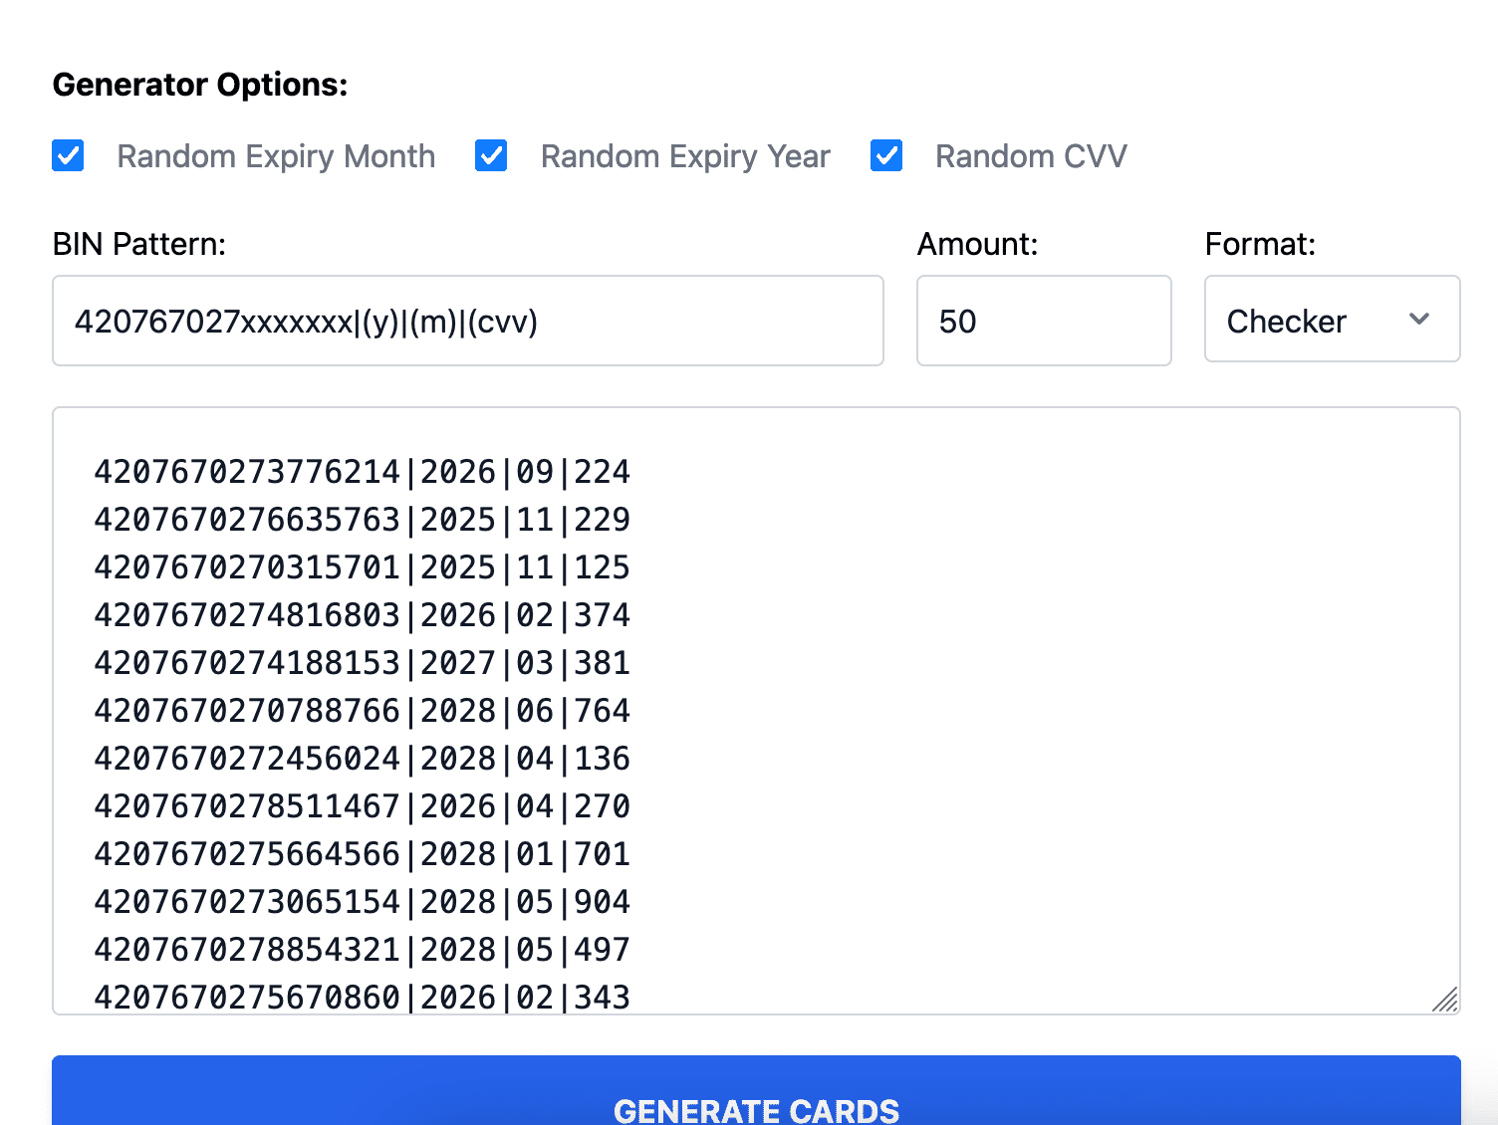Toggle the Random Expiry Month checkbox
Image resolution: width=1498 pixels, height=1125 pixels.
(x=68, y=156)
